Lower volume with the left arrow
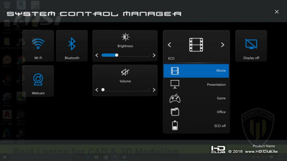This screenshot has height=161, width=287. click(97, 90)
